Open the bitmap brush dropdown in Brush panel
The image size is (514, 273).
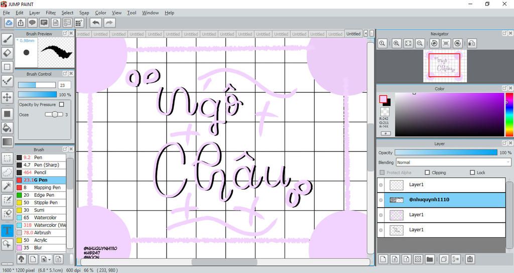(x=46, y=259)
